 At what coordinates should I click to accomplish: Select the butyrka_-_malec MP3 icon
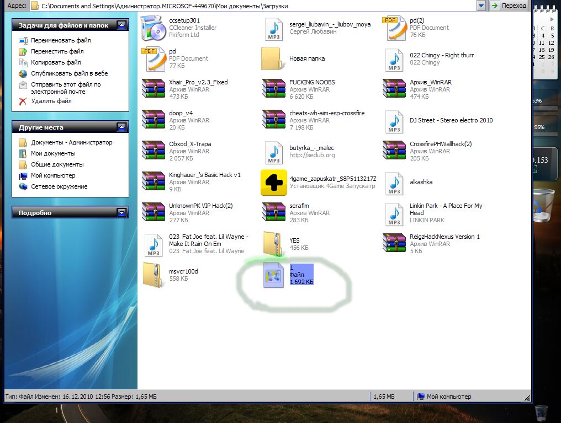274,153
